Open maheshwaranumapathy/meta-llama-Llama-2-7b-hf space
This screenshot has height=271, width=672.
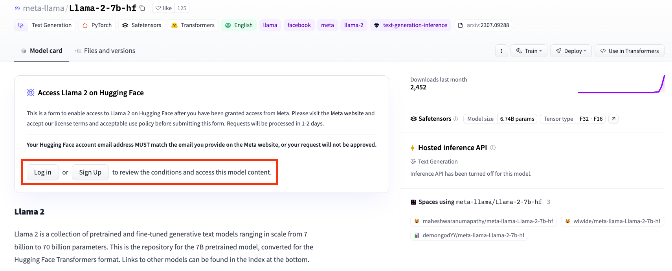click(484, 221)
